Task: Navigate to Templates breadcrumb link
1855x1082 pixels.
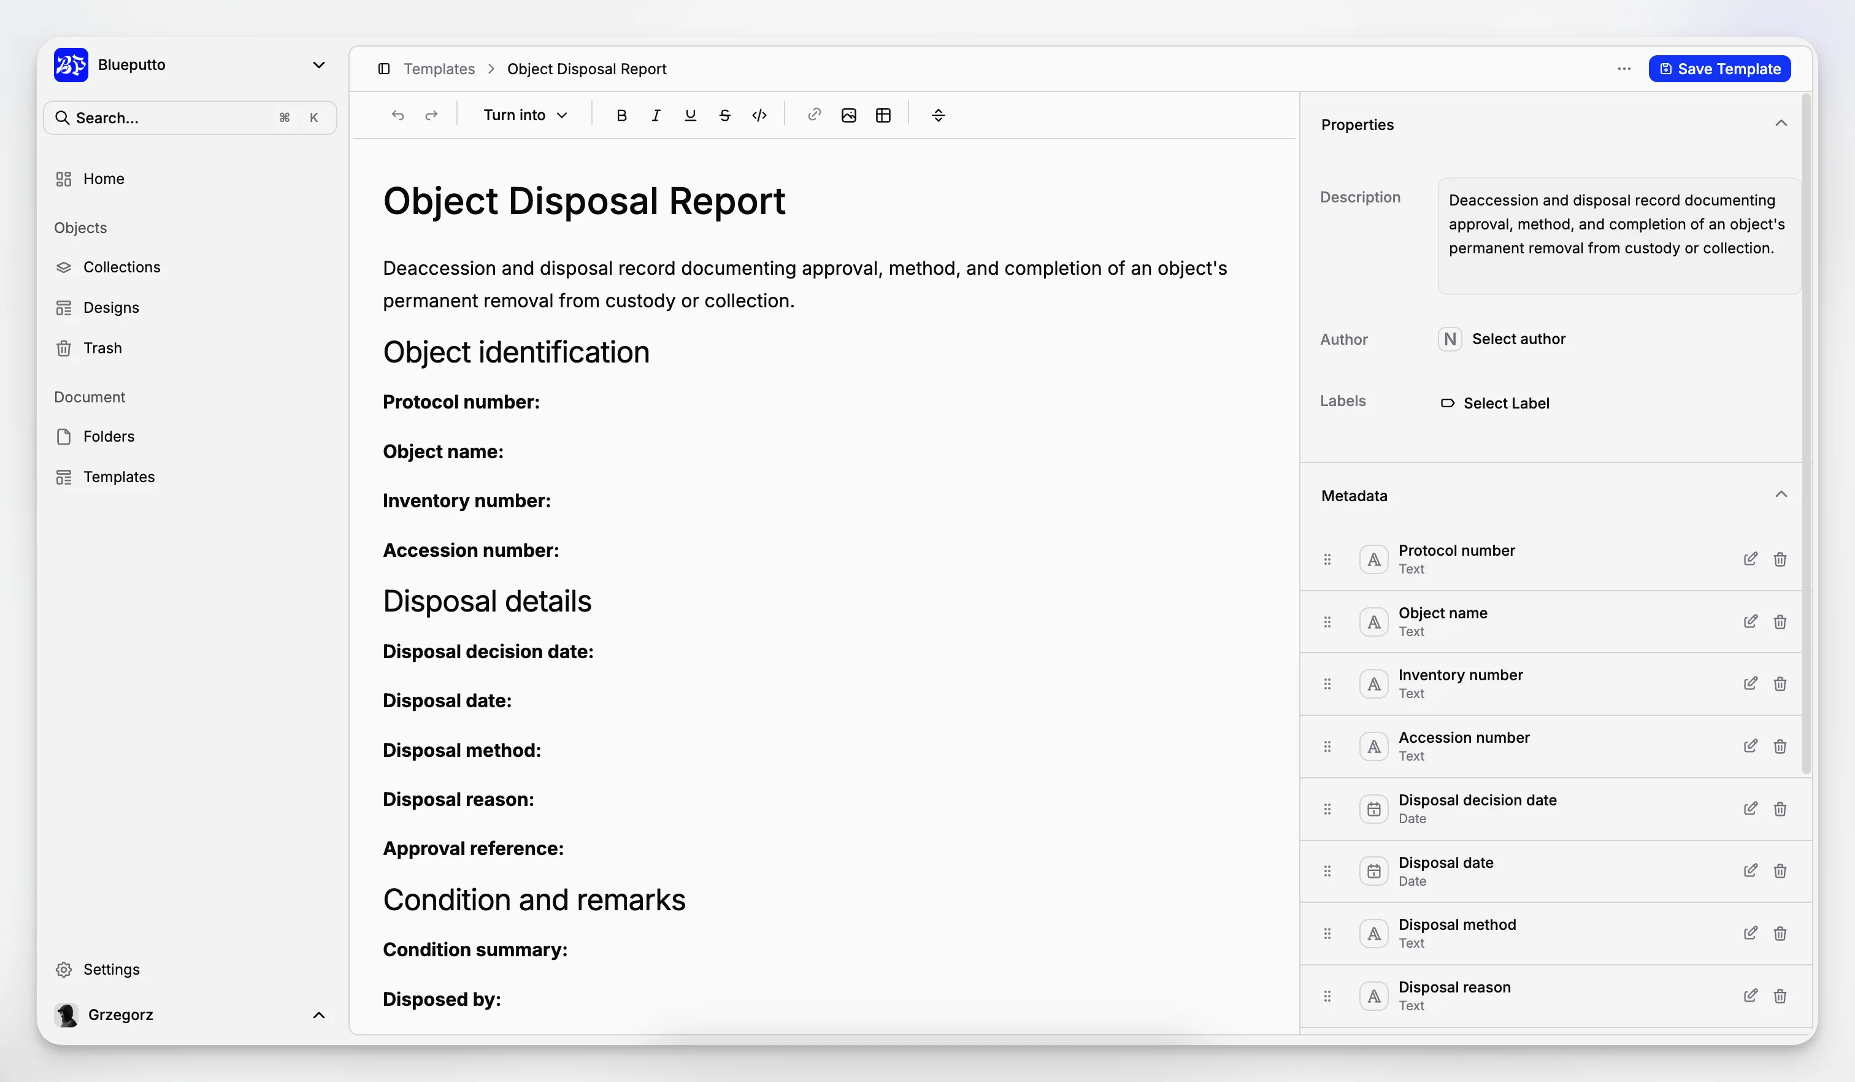Action: click(x=439, y=69)
